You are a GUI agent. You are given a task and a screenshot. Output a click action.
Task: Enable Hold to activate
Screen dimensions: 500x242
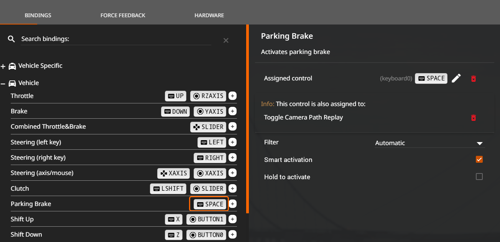coord(479,177)
